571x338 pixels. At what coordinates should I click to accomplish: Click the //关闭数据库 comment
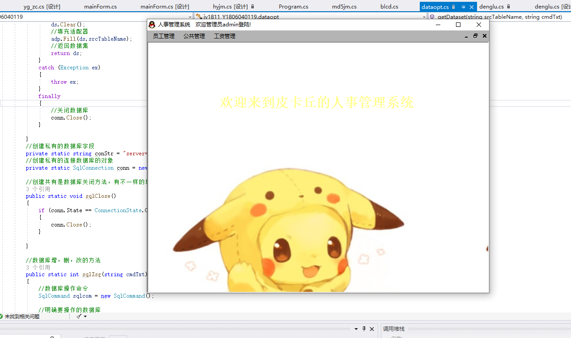tap(69, 110)
